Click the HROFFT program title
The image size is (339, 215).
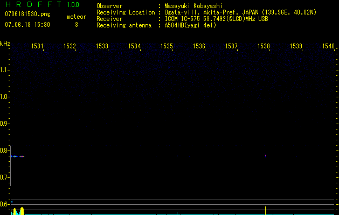(x=33, y=4)
